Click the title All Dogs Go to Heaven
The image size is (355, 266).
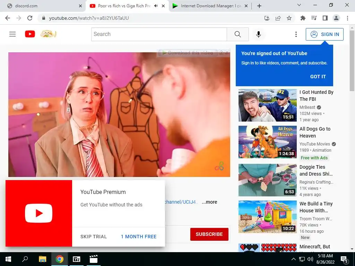(x=315, y=132)
